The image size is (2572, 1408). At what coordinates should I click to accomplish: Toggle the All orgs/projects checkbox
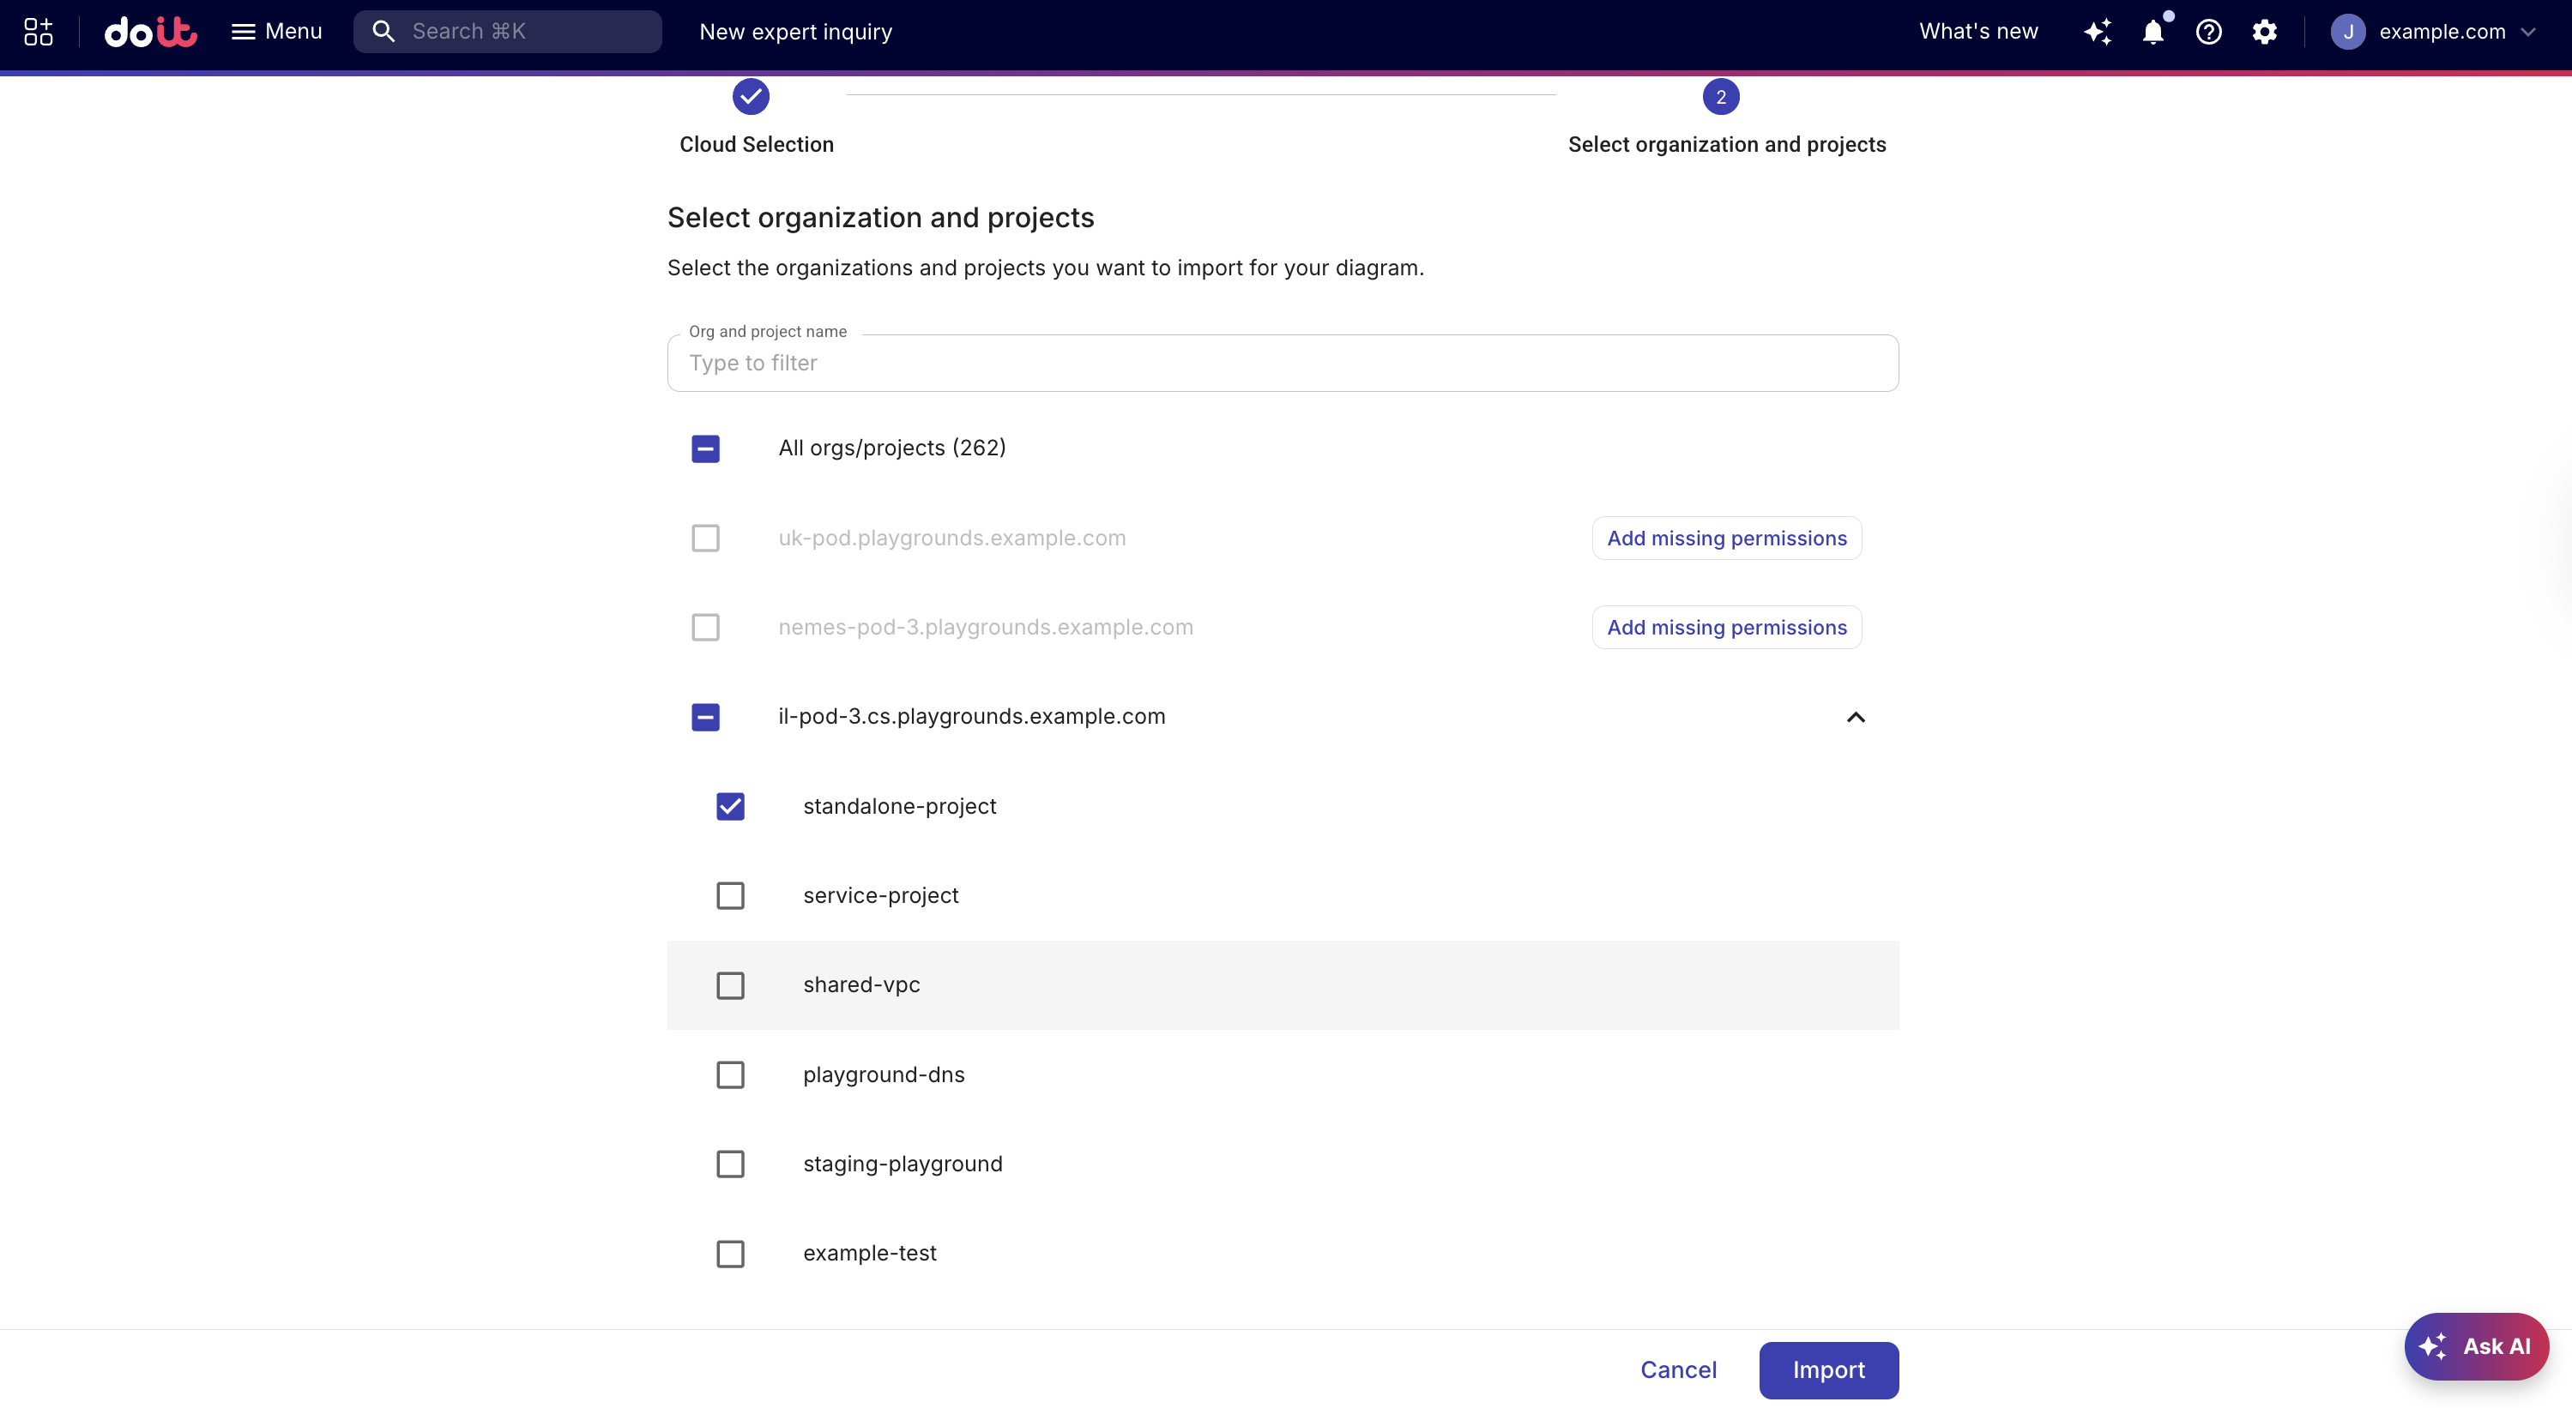[x=706, y=449]
